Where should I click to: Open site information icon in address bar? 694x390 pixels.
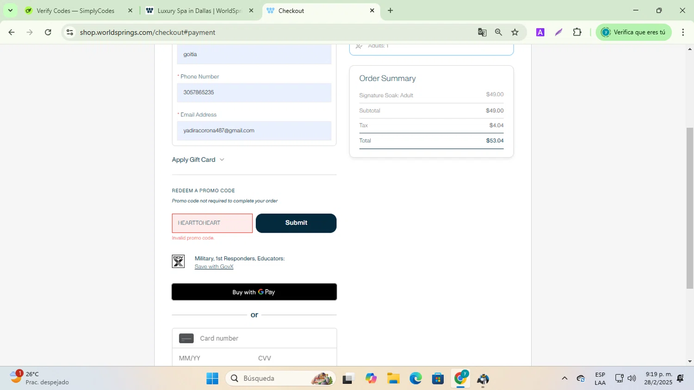(70, 32)
